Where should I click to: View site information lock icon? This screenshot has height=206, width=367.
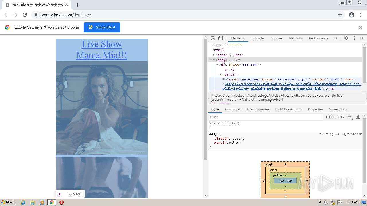(x=36, y=15)
